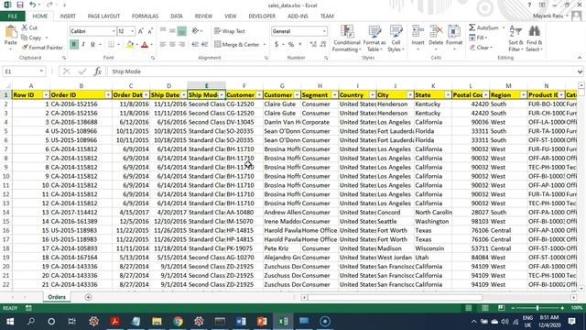This screenshot has height=330, width=586.
Task: Switch to Page Break Preview icon in status bar
Action: click(501, 308)
